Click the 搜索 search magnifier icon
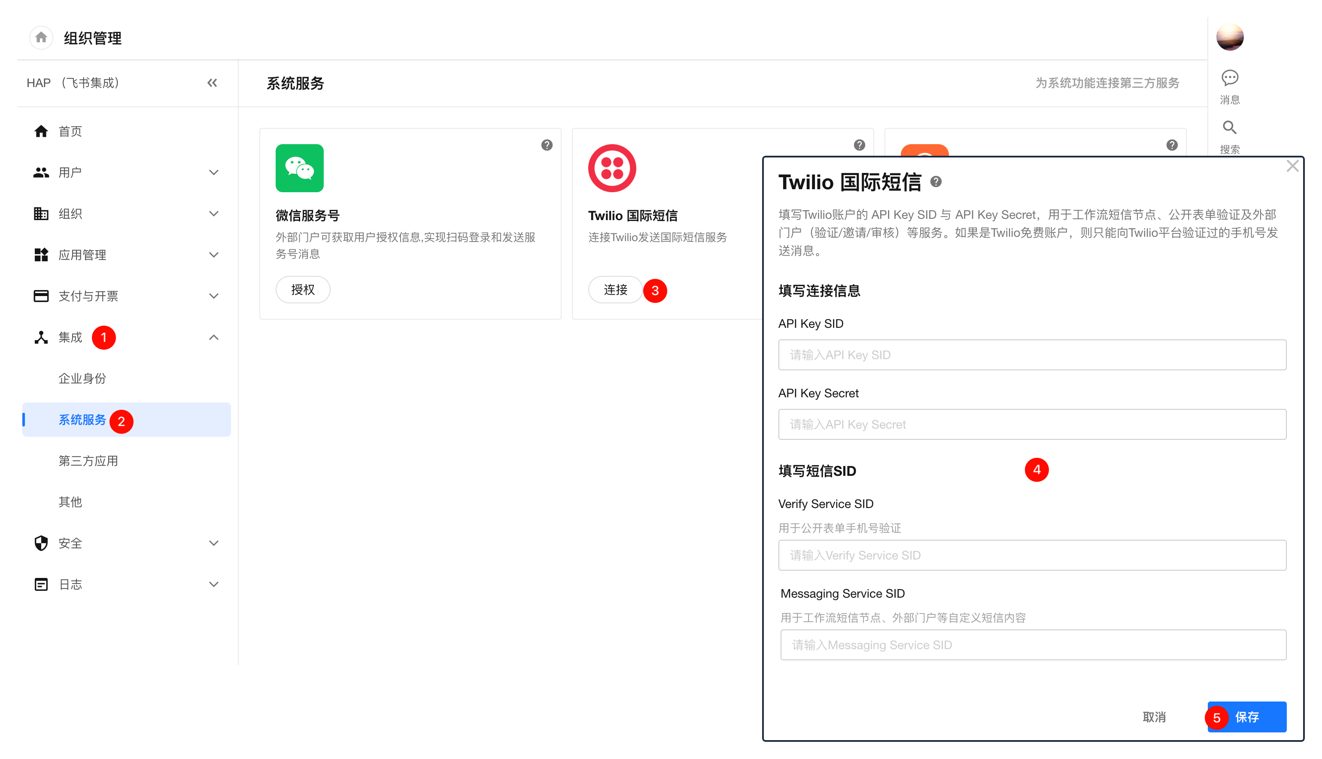Image resolution: width=1322 pixels, height=759 pixels. point(1229,128)
